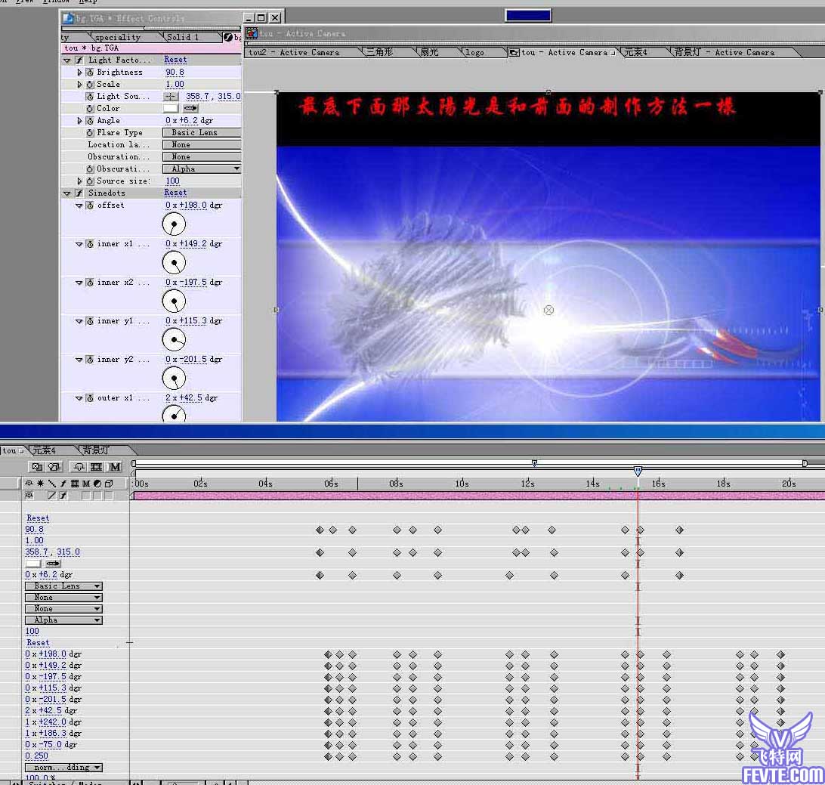Screen dimensions: 825x785
Task: Switch to the Solid 1 effect tab
Action: click(x=183, y=37)
